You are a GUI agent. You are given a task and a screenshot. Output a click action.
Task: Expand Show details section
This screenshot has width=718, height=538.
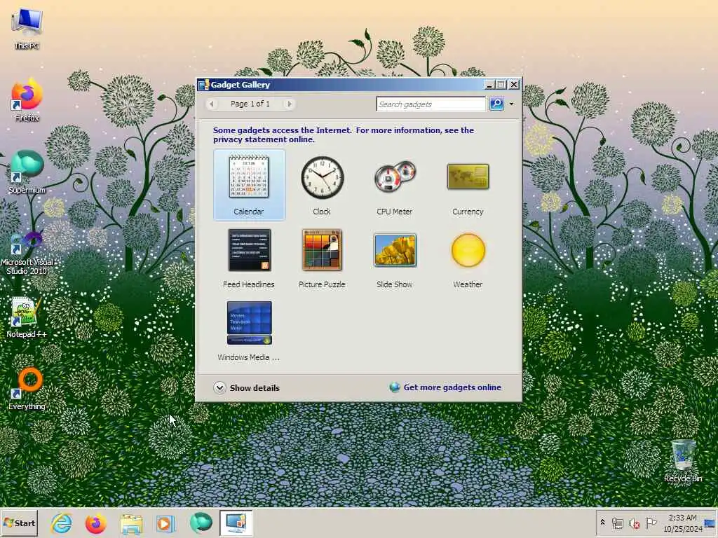(246, 388)
